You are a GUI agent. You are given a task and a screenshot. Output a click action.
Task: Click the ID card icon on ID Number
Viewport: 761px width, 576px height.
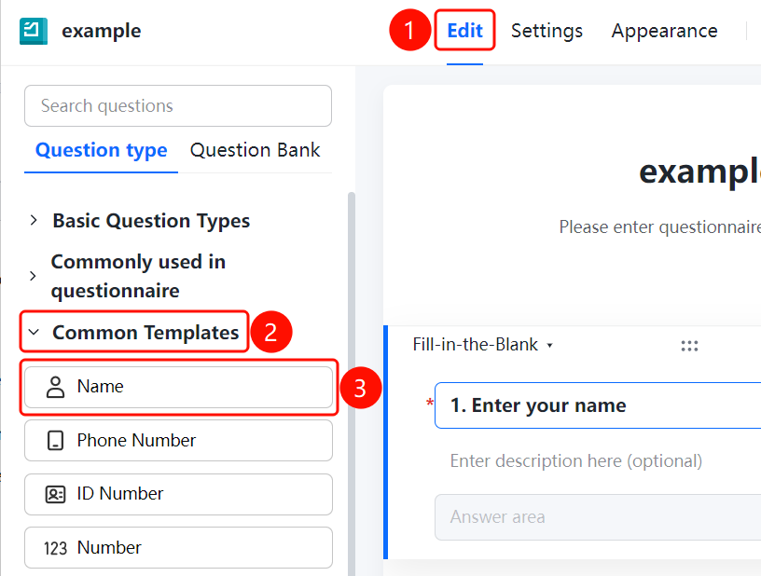tap(55, 494)
